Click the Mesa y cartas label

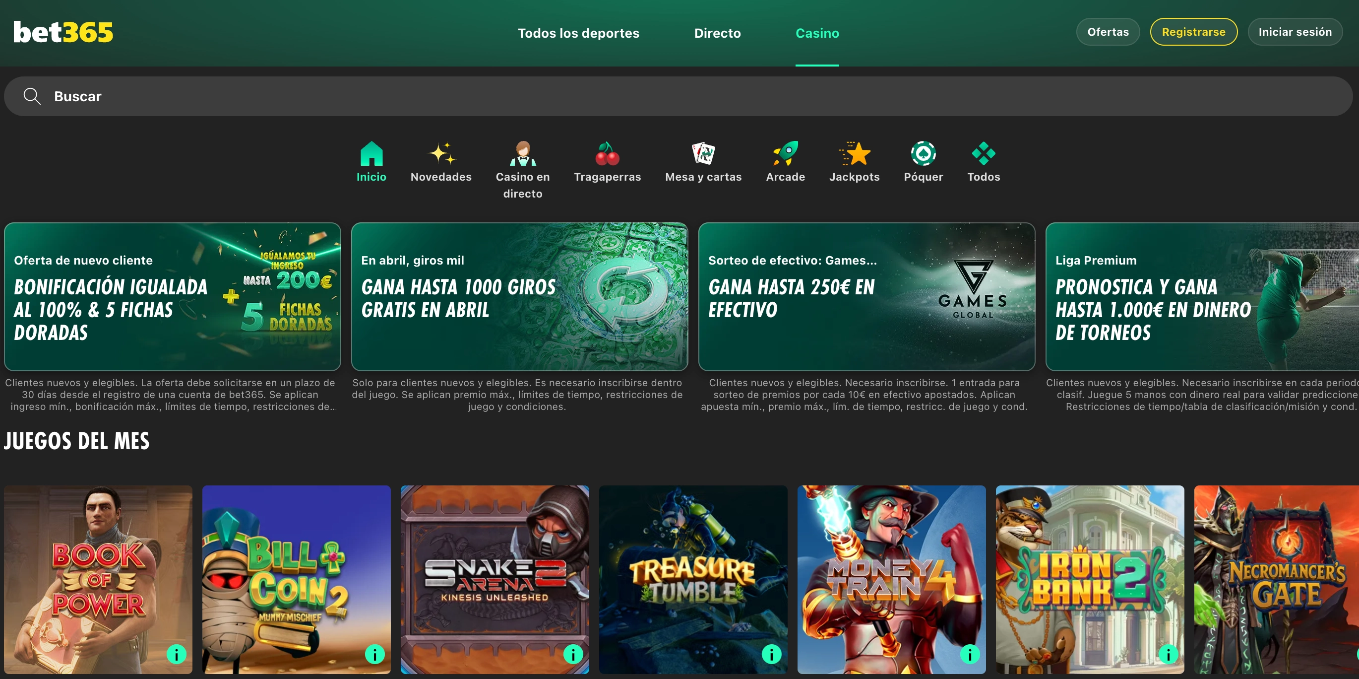[x=703, y=177]
